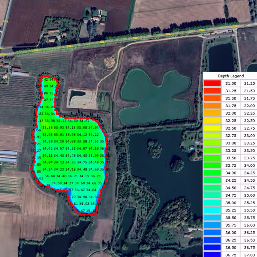
Task: Pick the orange swatch for 31.50–31.75 range
Action: 212,98
